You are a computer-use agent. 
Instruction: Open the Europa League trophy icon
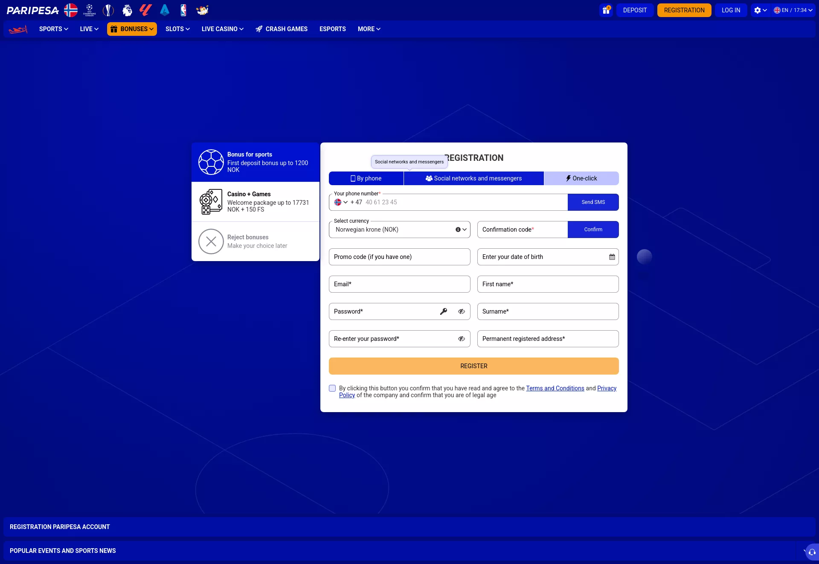[x=108, y=10]
